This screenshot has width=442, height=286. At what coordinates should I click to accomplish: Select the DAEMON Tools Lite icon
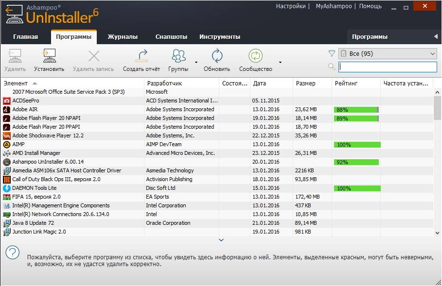point(6,188)
